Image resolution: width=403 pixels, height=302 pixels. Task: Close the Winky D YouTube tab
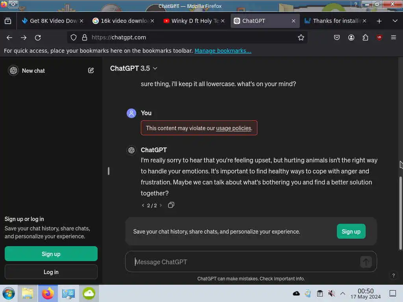(x=223, y=21)
